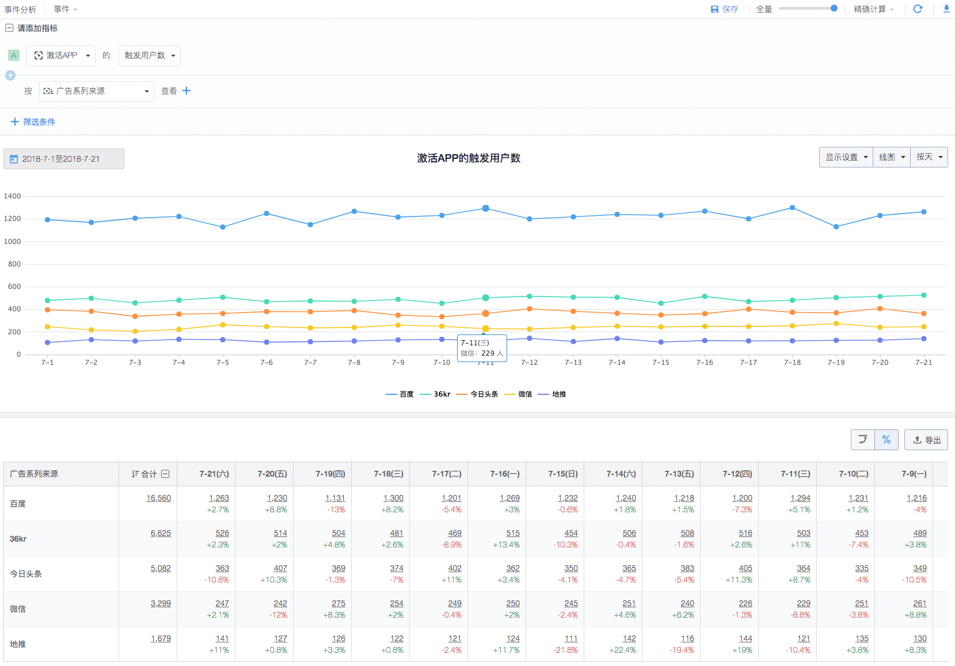
Task: Click the 36kr 7-12 value 516
Action: pyautogui.click(x=745, y=533)
